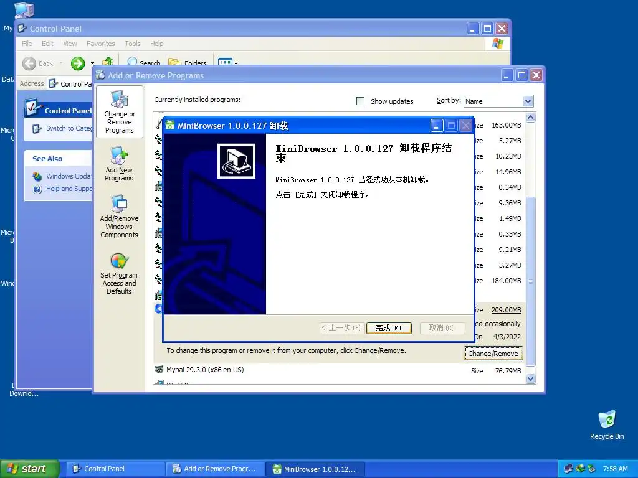Open Edit menu in Control Panel
This screenshot has height=478, width=638.
click(47, 44)
